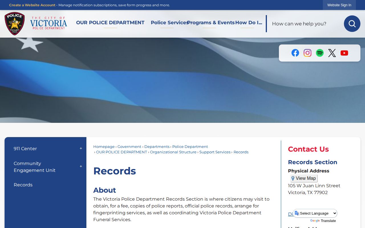
Task: Click the Records breadcrumb link
Action: pyautogui.click(x=241, y=152)
